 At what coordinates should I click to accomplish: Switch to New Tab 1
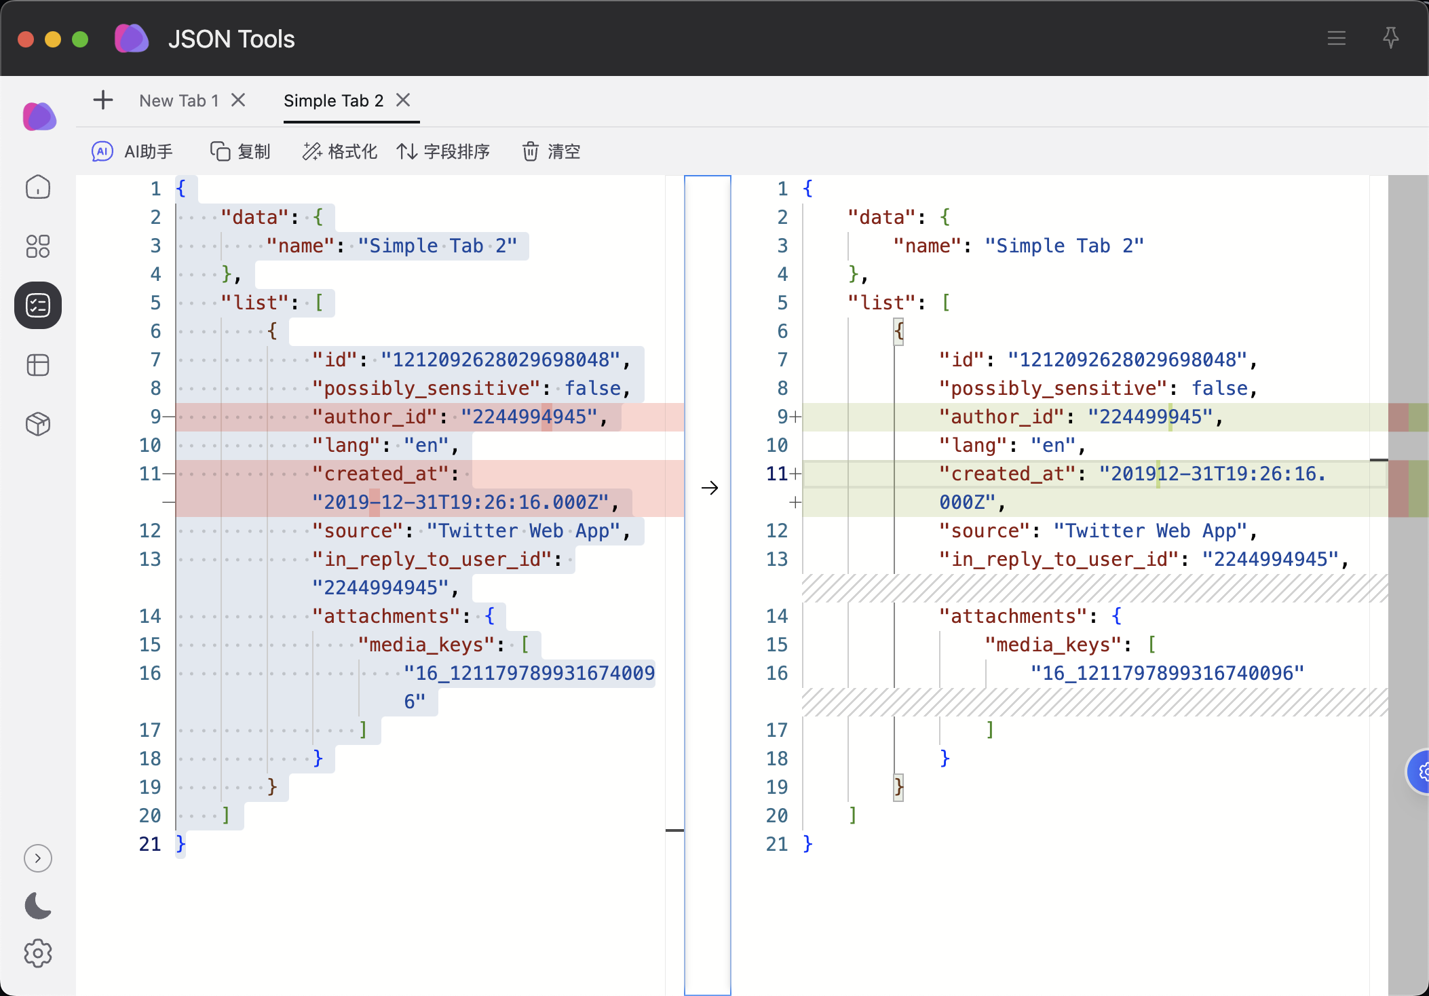178,100
